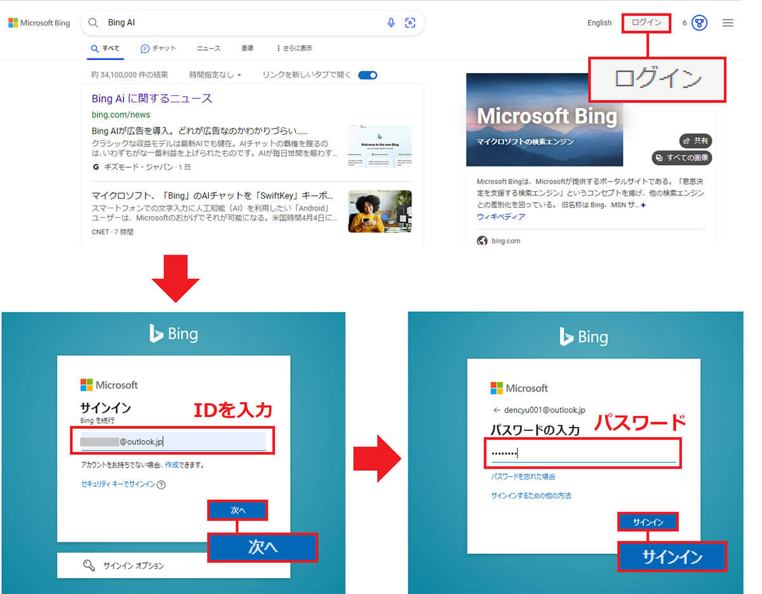The height and width of the screenshot is (594, 762).
Task: Toggle リンクを新しいタブで開く switch
Action: point(368,75)
